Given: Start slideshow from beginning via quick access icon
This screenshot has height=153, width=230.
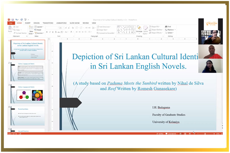Looking at the screenshot, I should [25, 20].
